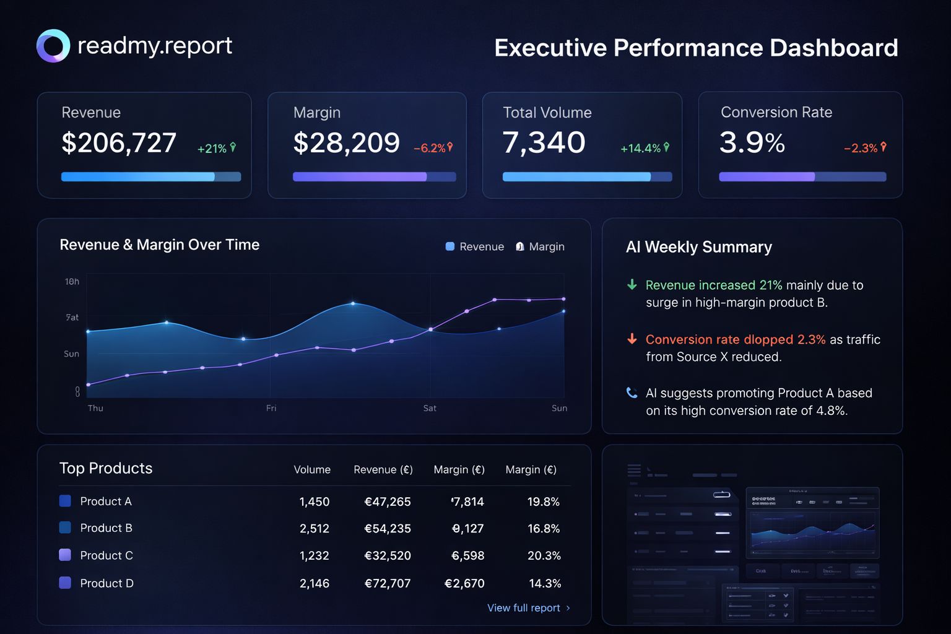This screenshot has height=634, width=951.
Task: Click the Product D color square
Action: (x=64, y=583)
